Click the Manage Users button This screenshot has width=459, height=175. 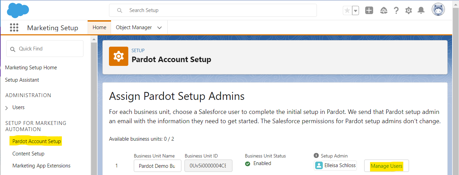[387, 166]
